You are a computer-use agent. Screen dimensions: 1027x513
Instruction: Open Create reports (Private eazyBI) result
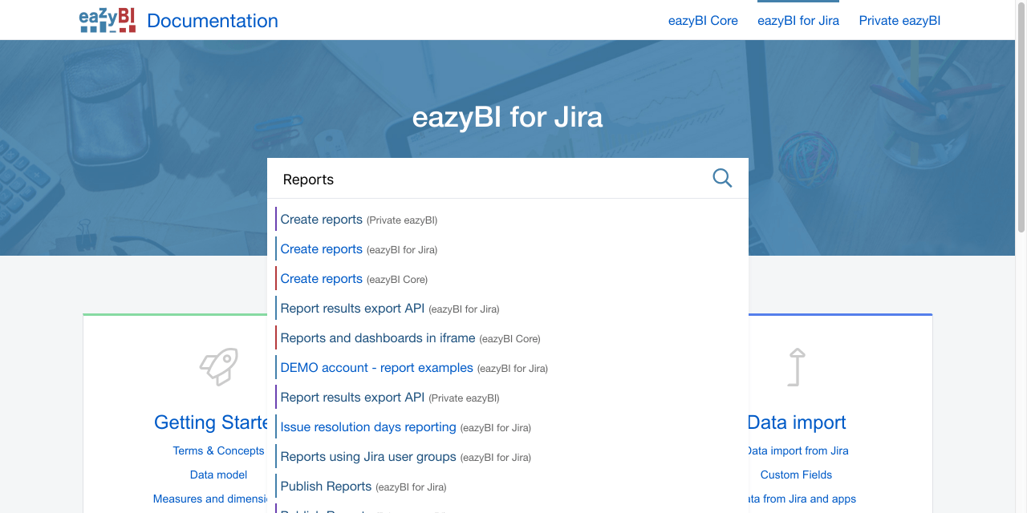pos(359,220)
